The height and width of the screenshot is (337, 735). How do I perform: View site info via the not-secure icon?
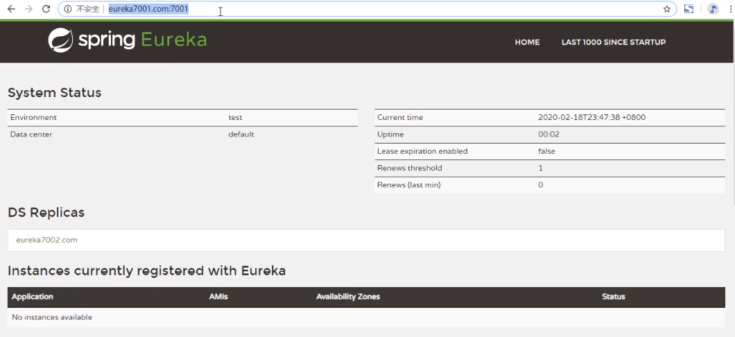[x=68, y=9]
